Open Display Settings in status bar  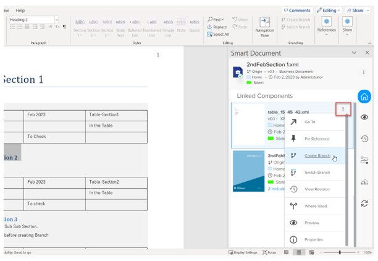pyautogui.click(x=243, y=252)
